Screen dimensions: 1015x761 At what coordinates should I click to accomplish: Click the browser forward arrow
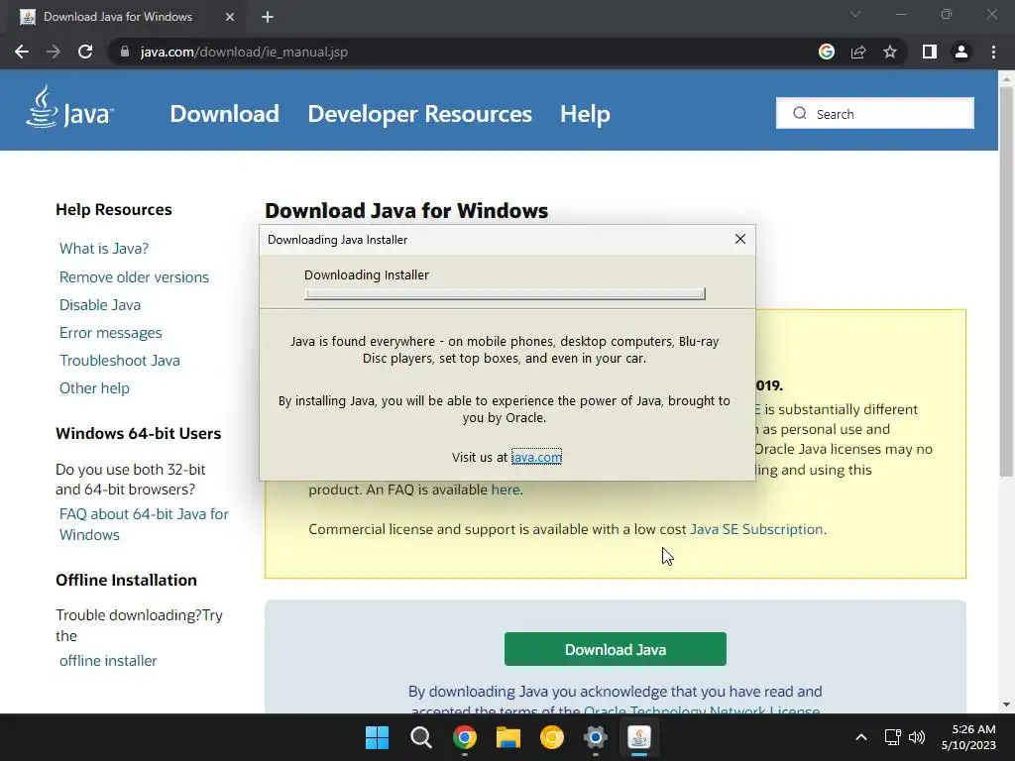[x=54, y=52]
